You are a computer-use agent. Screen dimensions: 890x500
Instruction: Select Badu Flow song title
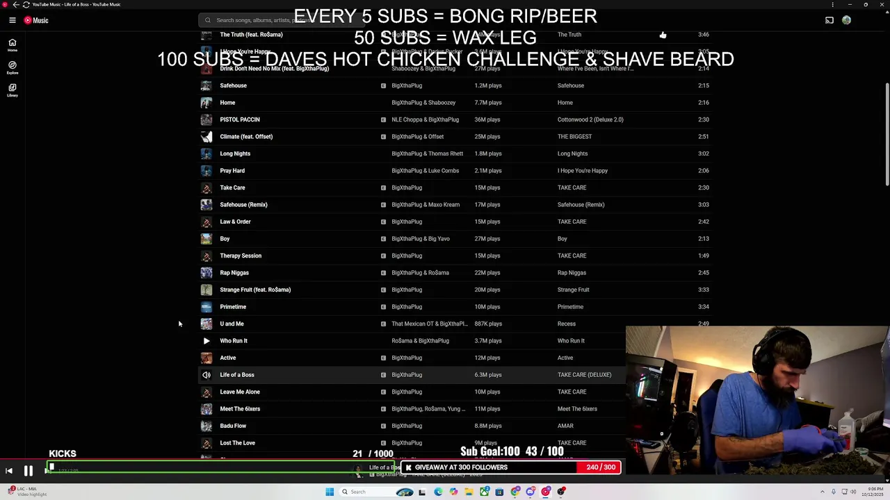click(x=233, y=426)
